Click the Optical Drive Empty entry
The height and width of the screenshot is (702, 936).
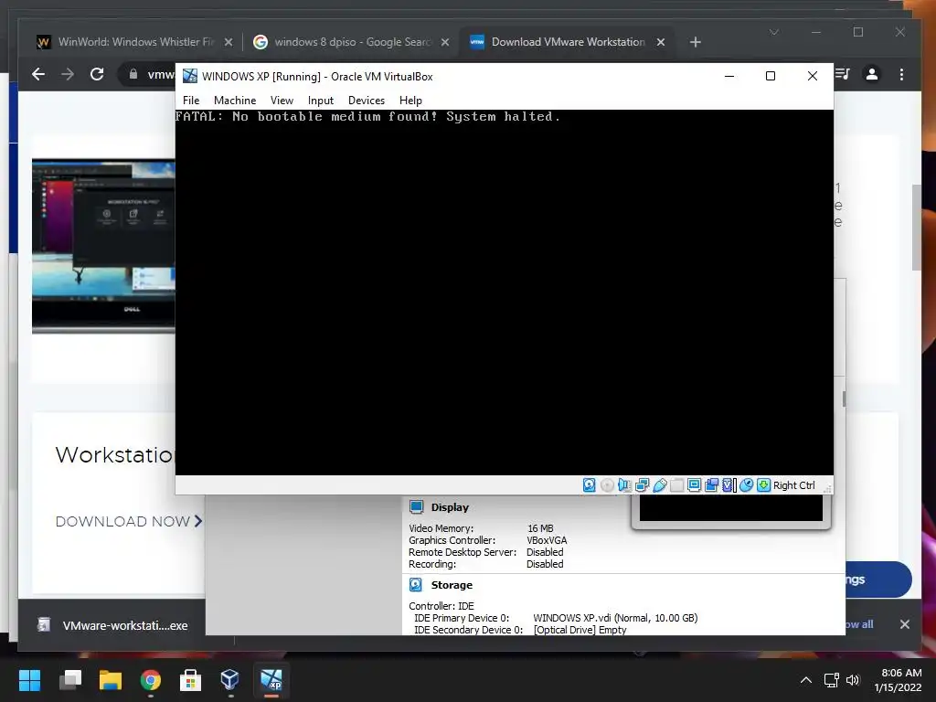[x=580, y=630]
